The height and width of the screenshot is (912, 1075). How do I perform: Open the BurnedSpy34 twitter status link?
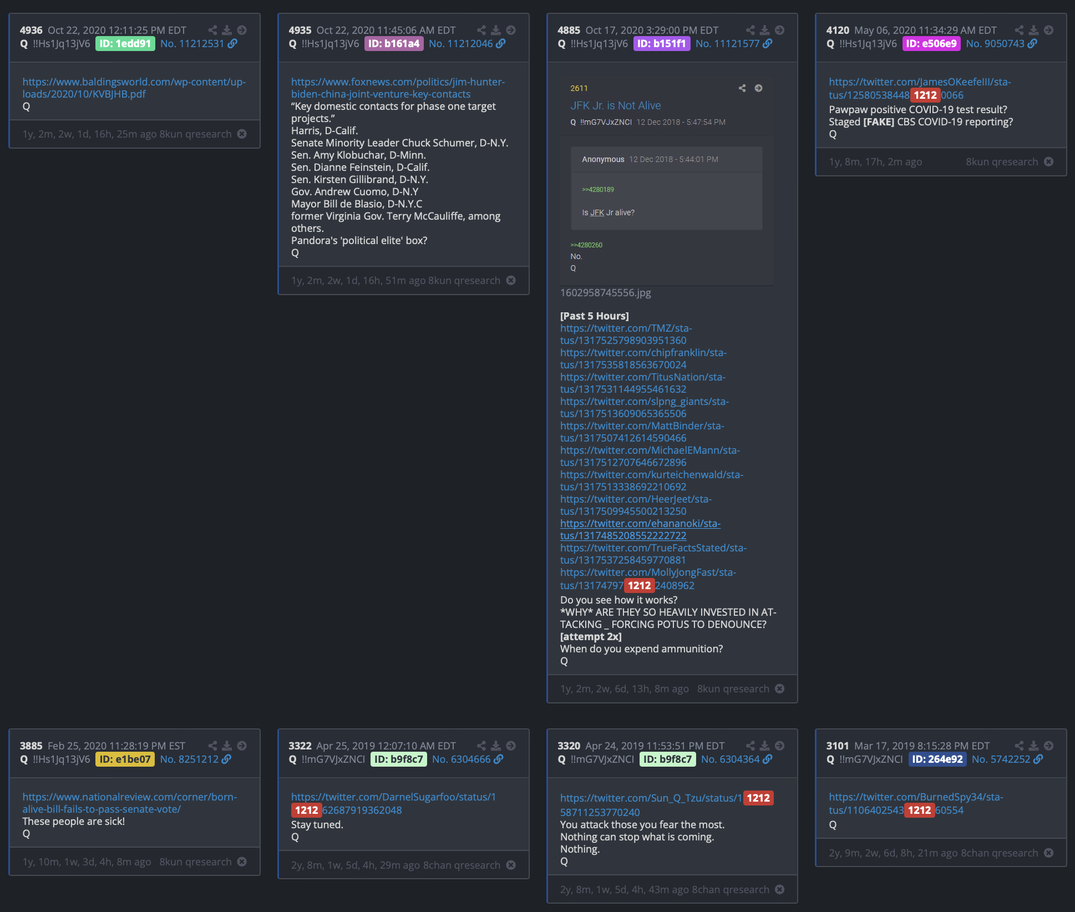916,803
